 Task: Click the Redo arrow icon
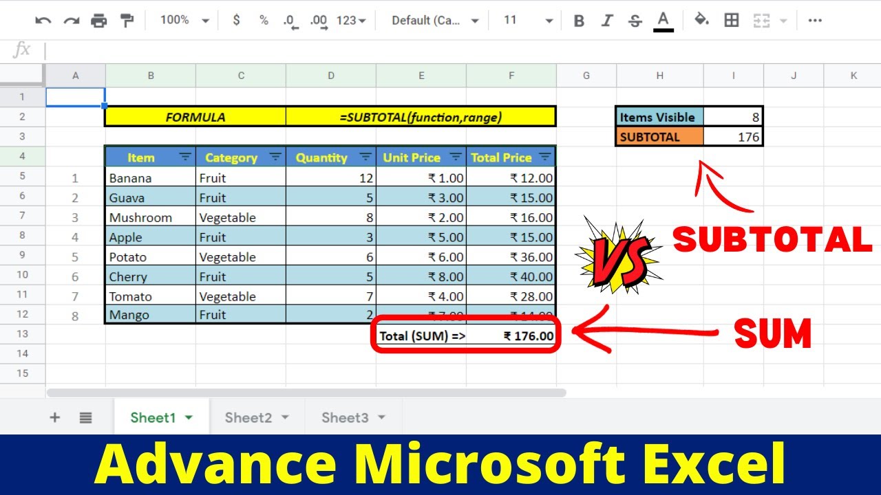(71, 21)
